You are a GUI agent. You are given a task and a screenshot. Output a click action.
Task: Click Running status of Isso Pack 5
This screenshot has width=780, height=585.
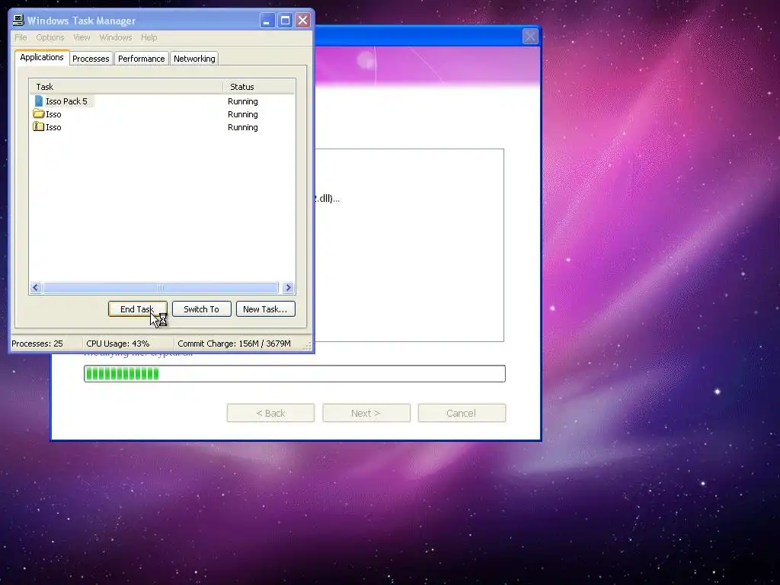tap(243, 101)
